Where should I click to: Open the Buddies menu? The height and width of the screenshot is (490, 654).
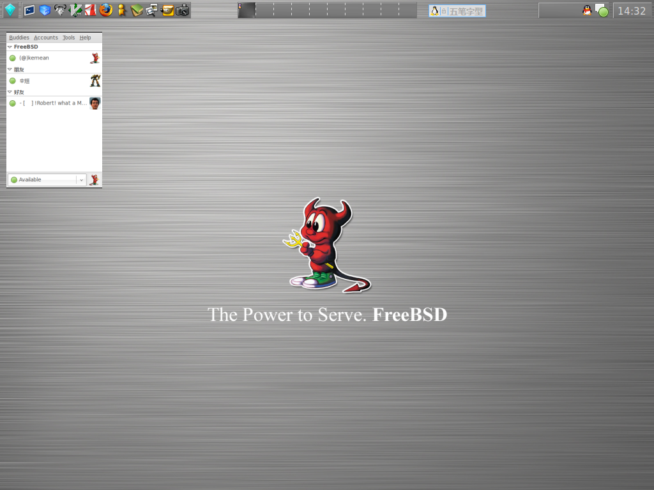(19, 38)
